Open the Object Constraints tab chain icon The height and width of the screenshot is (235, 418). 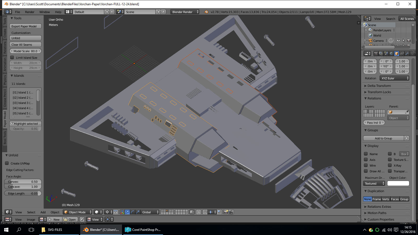tap(402, 54)
